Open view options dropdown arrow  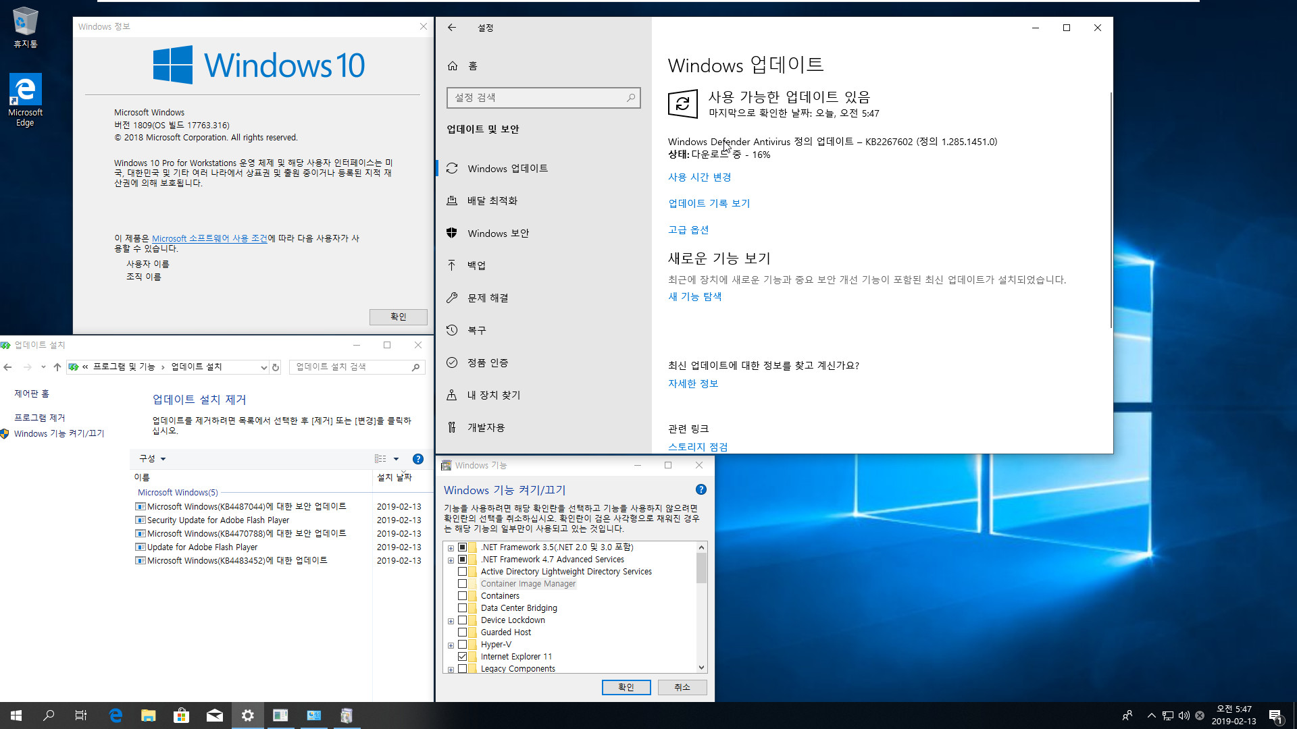coord(396,459)
